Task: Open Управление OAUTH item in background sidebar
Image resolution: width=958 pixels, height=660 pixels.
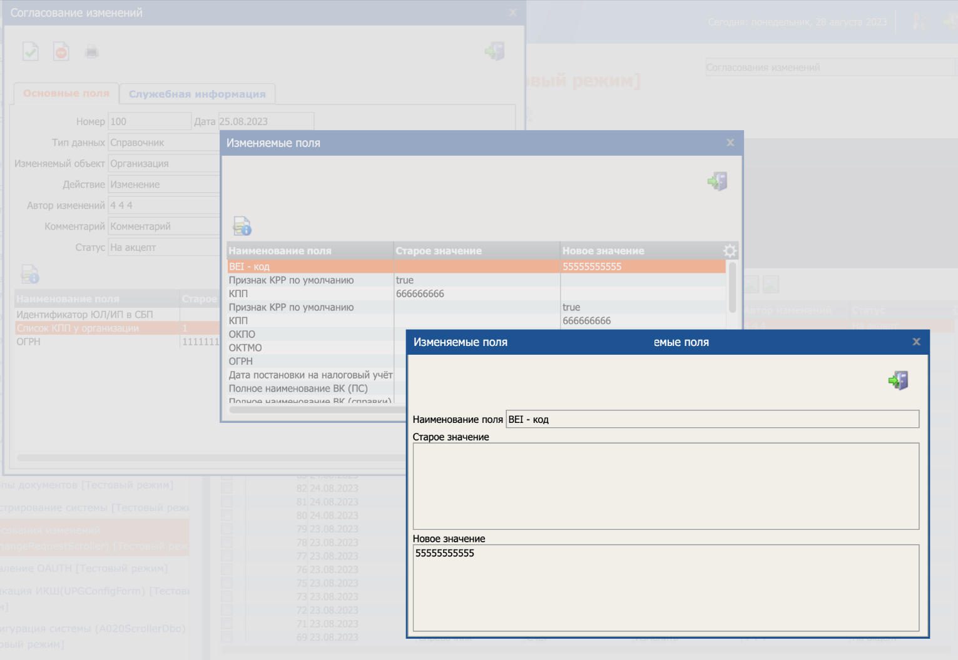Action: tap(84, 568)
